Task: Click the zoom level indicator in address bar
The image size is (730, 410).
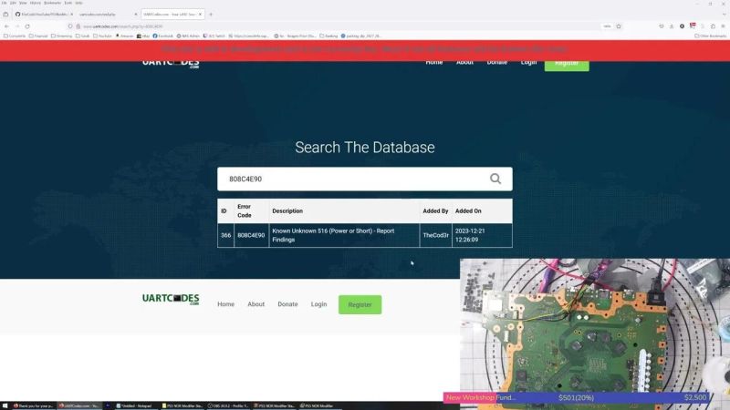Action: (607, 26)
